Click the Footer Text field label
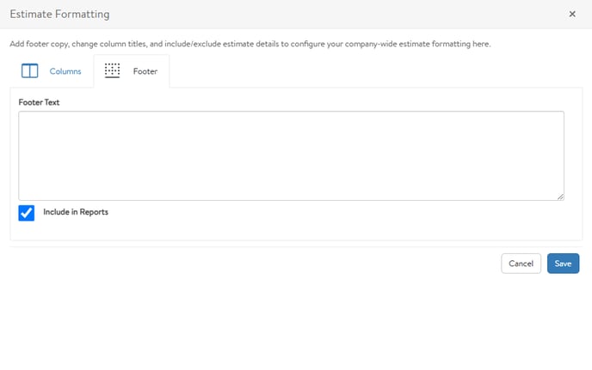This screenshot has height=370, width=592. (39, 102)
